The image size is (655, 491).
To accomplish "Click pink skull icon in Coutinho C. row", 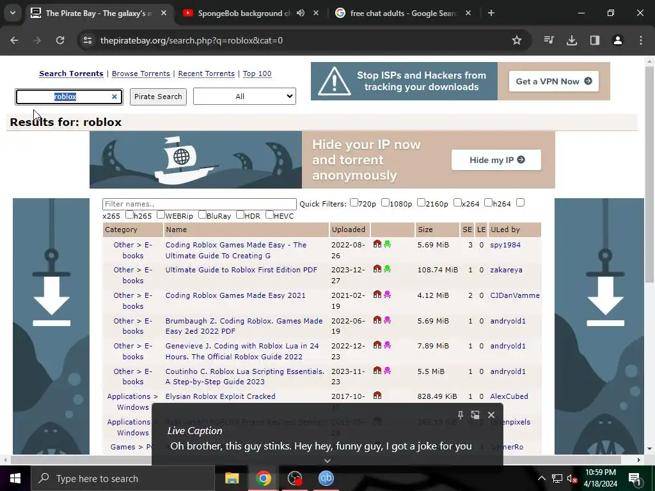I will pos(387,370).
